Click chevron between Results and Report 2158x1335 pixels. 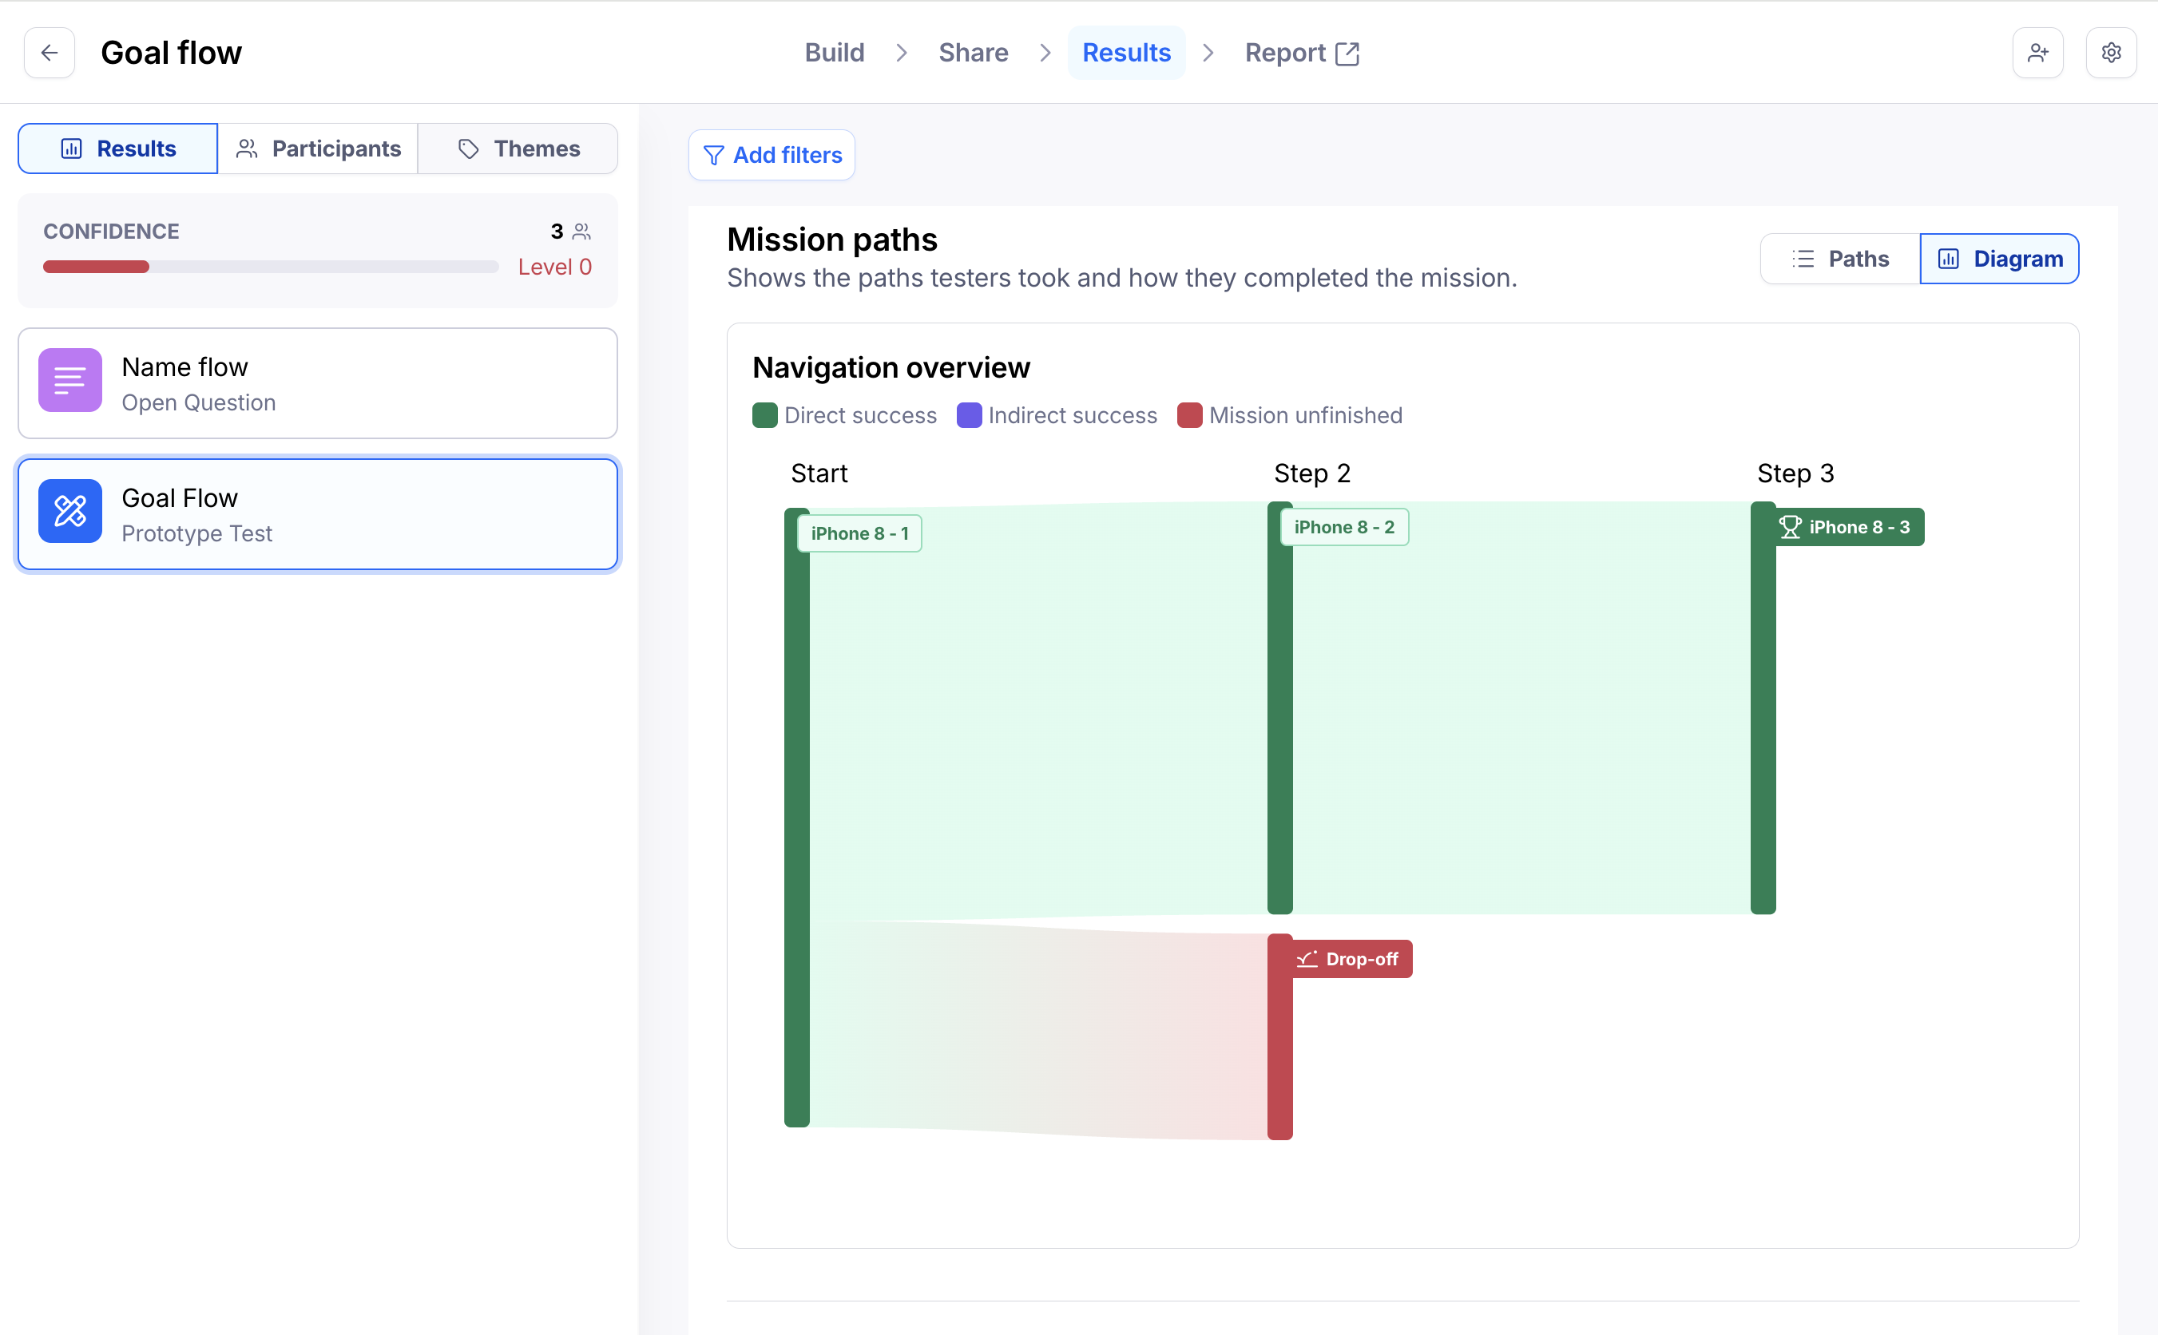(x=1209, y=53)
